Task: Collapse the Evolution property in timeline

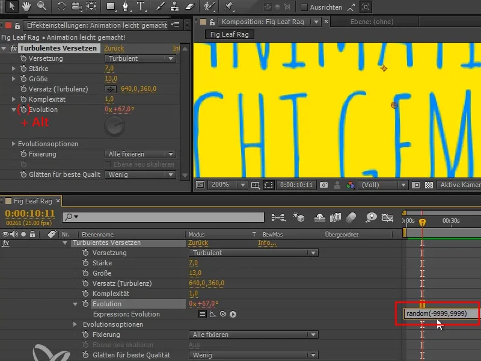Action: point(75,304)
